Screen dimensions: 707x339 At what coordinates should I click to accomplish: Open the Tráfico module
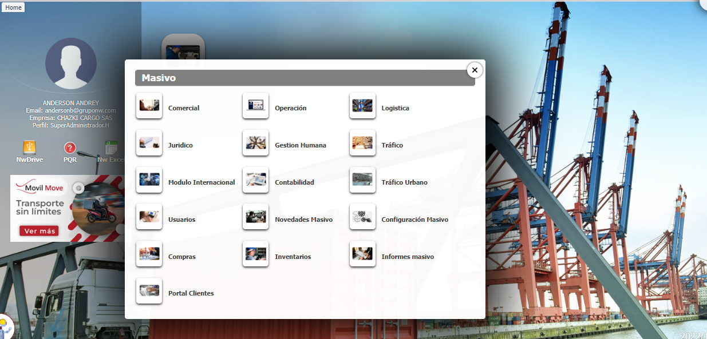(x=362, y=143)
